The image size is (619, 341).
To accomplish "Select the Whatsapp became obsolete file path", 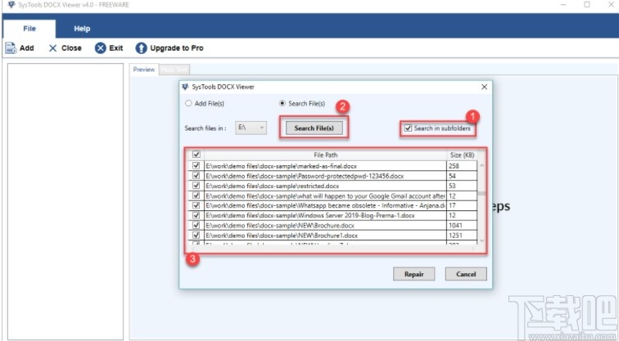I will (x=326, y=205).
